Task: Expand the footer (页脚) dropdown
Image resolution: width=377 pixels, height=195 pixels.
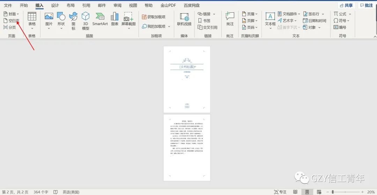Action: (x=256, y=21)
